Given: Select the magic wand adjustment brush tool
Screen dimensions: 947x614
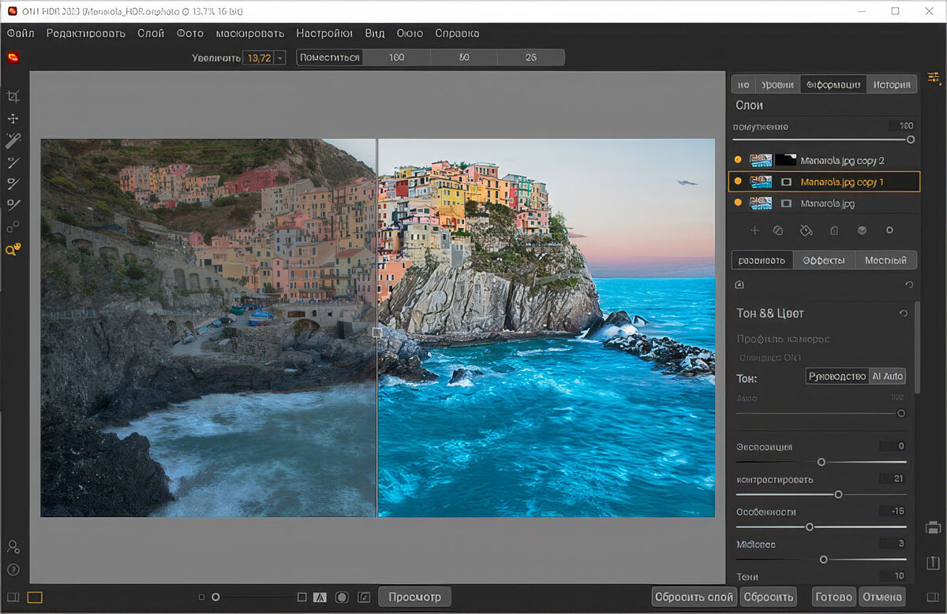Looking at the screenshot, I should [13, 140].
